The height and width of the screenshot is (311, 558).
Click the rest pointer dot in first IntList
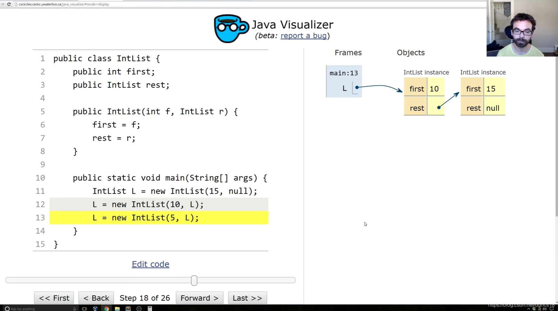pyautogui.click(x=438, y=108)
